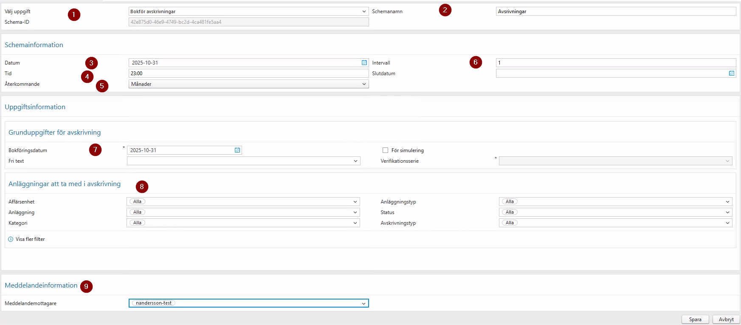Open the calendar picker for Datum field

tap(364, 63)
